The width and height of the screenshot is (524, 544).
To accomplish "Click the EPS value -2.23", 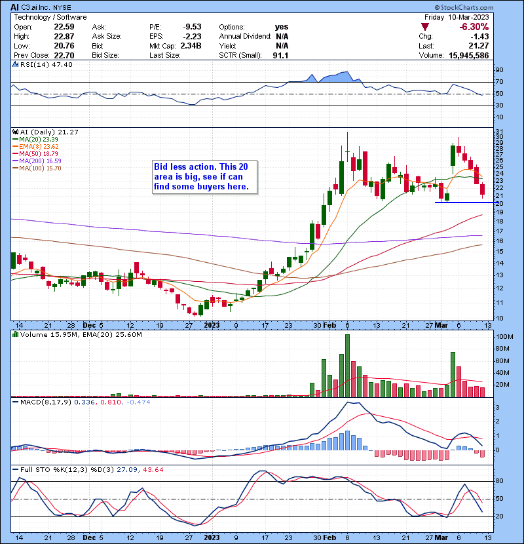I will (192, 37).
